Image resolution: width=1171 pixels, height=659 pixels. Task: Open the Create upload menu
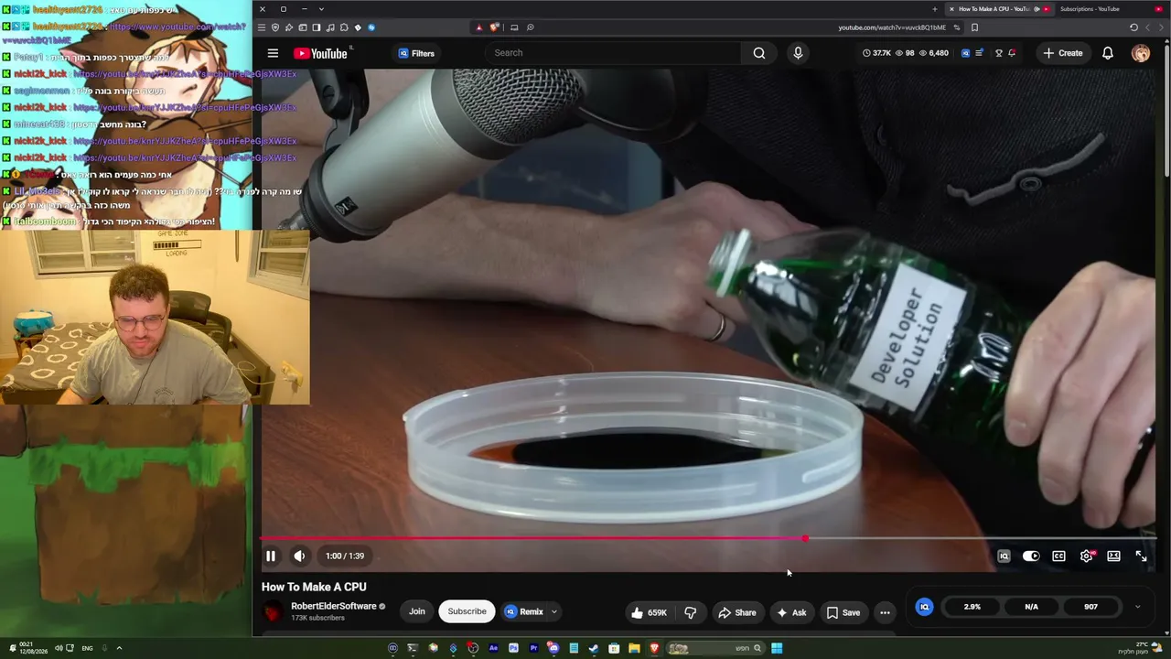click(x=1063, y=53)
